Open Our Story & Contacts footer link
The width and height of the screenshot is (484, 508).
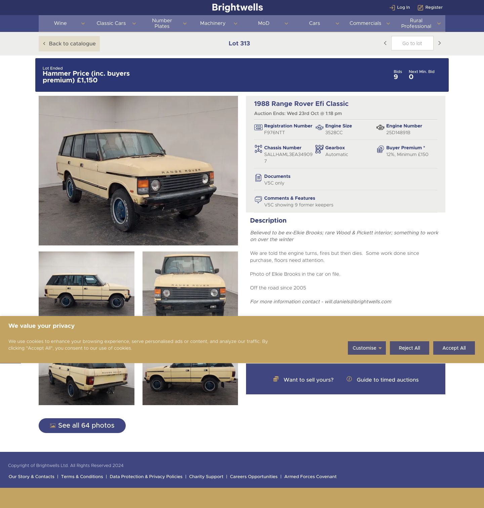pos(32,477)
